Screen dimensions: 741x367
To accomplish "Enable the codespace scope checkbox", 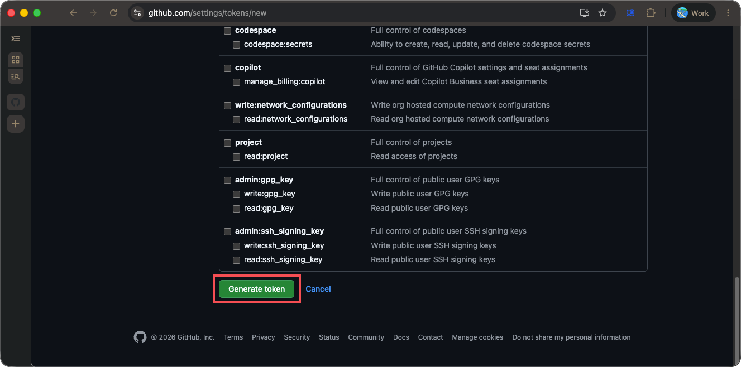I will click(227, 31).
